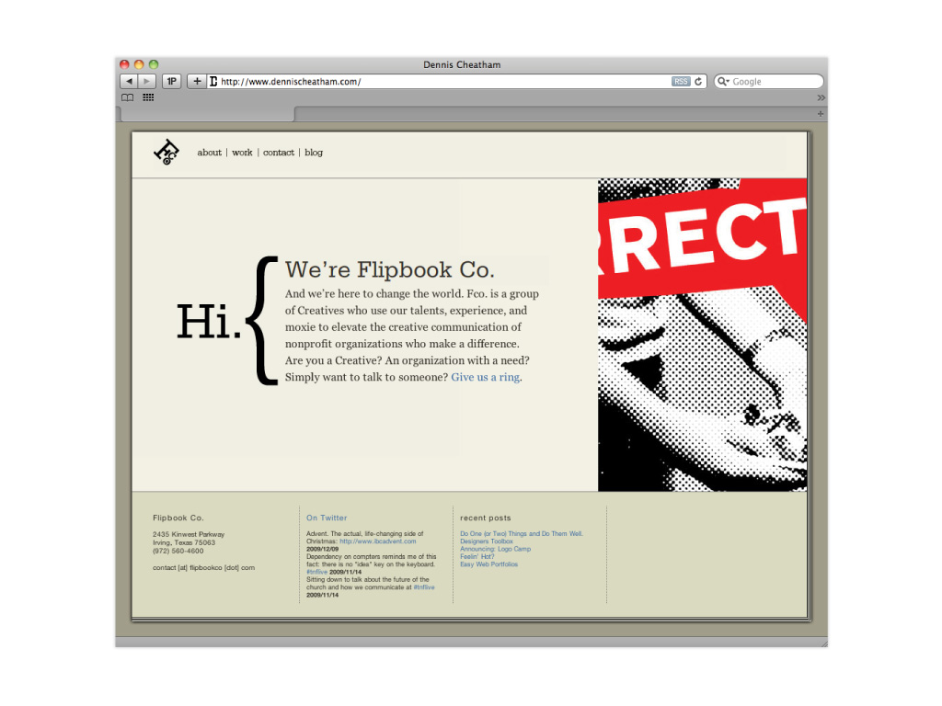Click the '2435 Kinwest Parkway' address line
This screenshot has height=706, width=942.
(189, 534)
